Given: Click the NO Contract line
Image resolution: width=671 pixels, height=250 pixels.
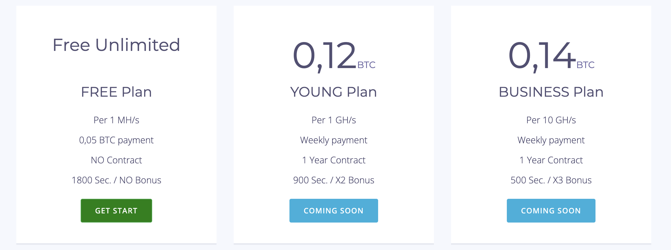Looking at the screenshot, I should pyautogui.click(x=116, y=160).
